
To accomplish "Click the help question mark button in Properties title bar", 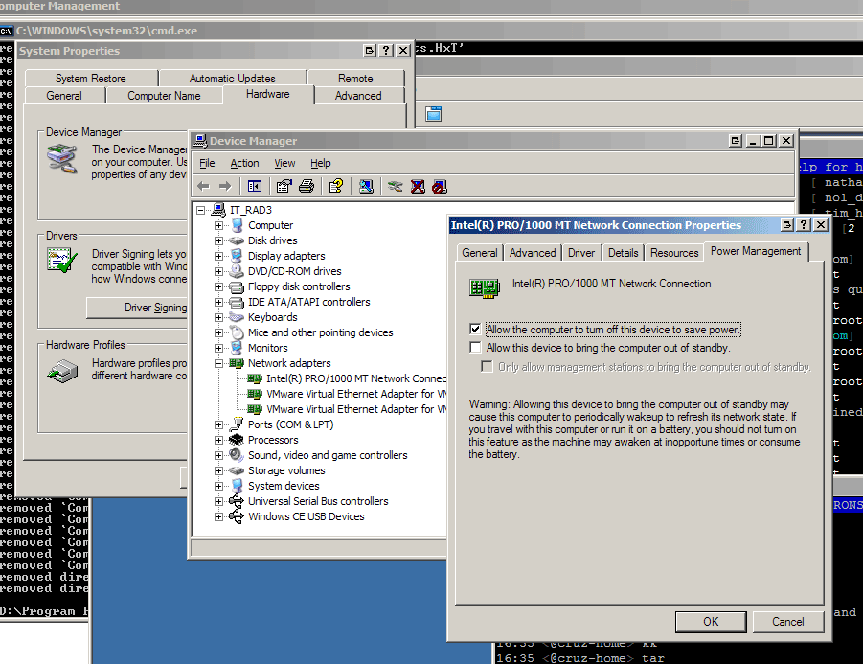I will tap(804, 224).
